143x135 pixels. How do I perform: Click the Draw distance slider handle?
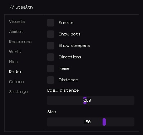click(85, 100)
